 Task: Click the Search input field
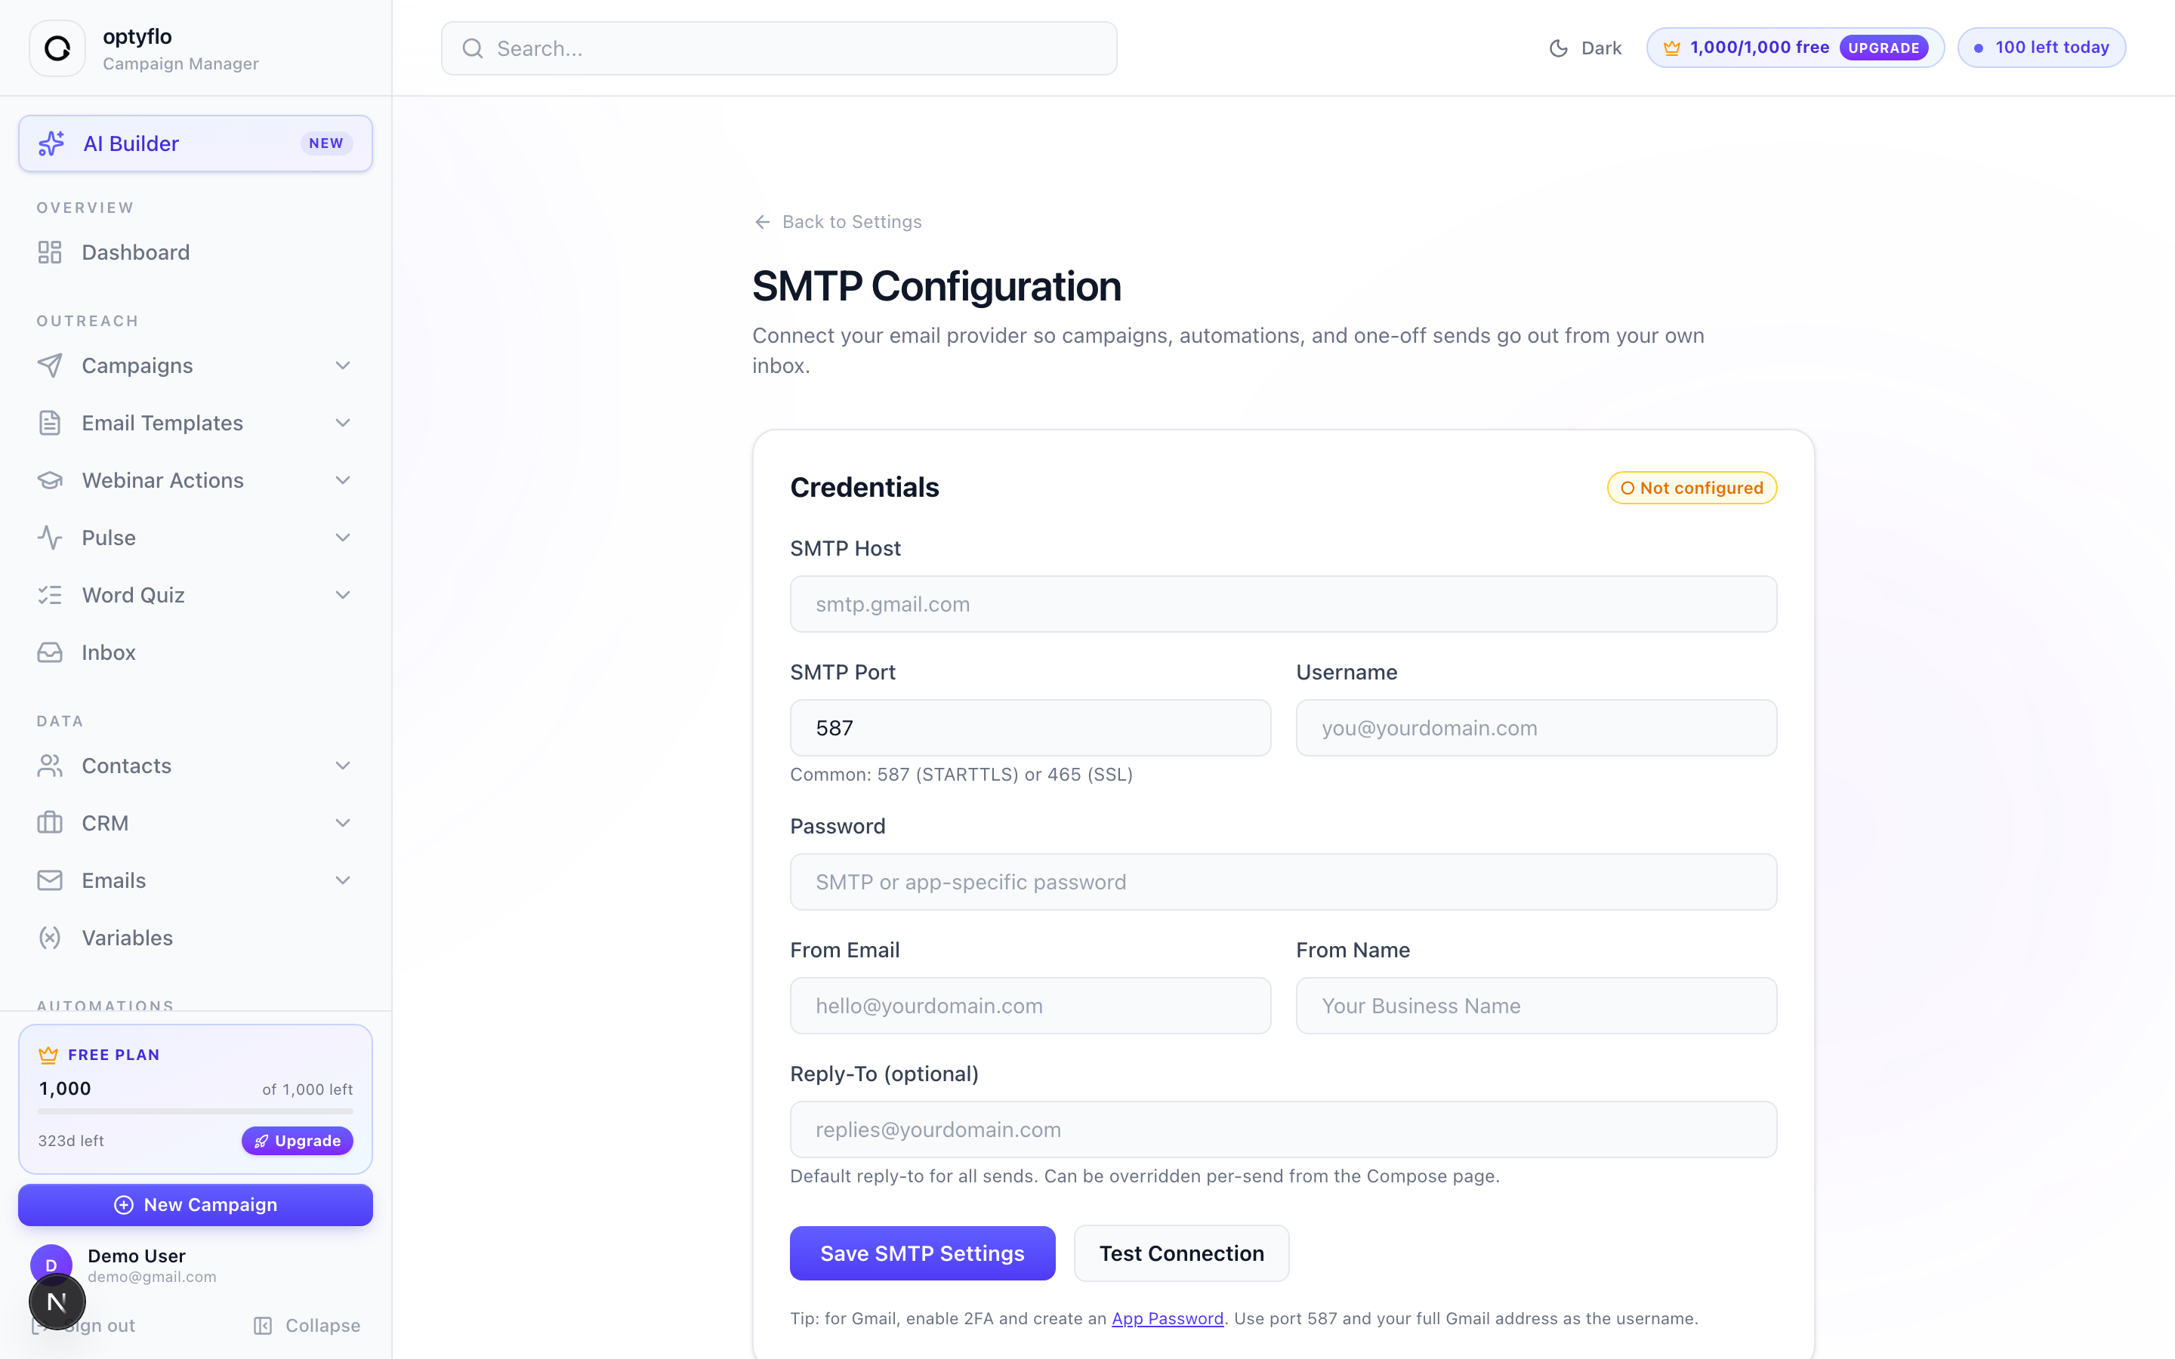[x=779, y=48]
